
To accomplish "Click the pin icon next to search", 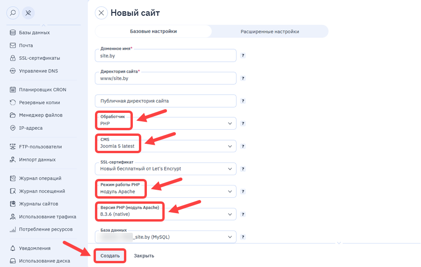I will point(28,13).
